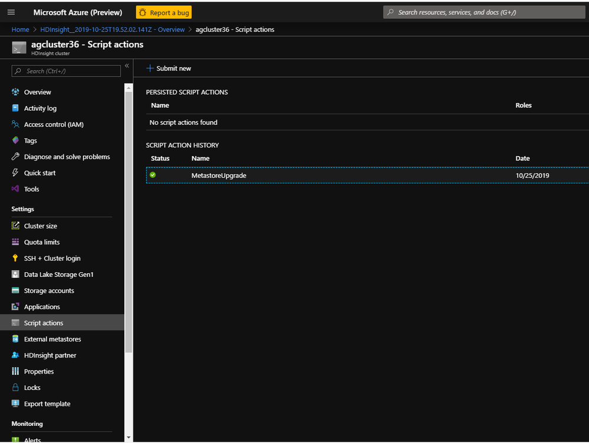Click the Date column header
The width and height of the screenshot is (589, 443).
click(x=522, y=158)
